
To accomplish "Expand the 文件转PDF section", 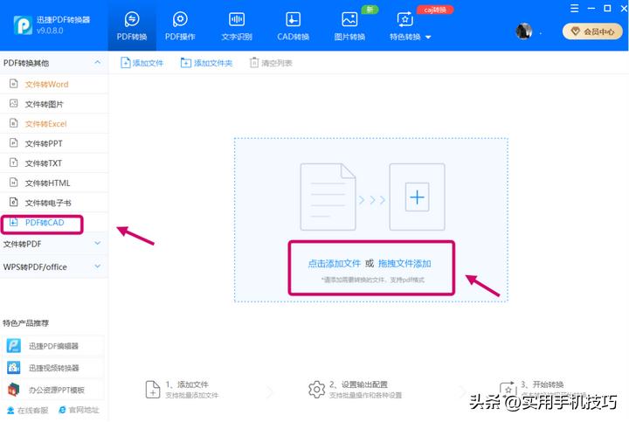I will coord(54,244).
